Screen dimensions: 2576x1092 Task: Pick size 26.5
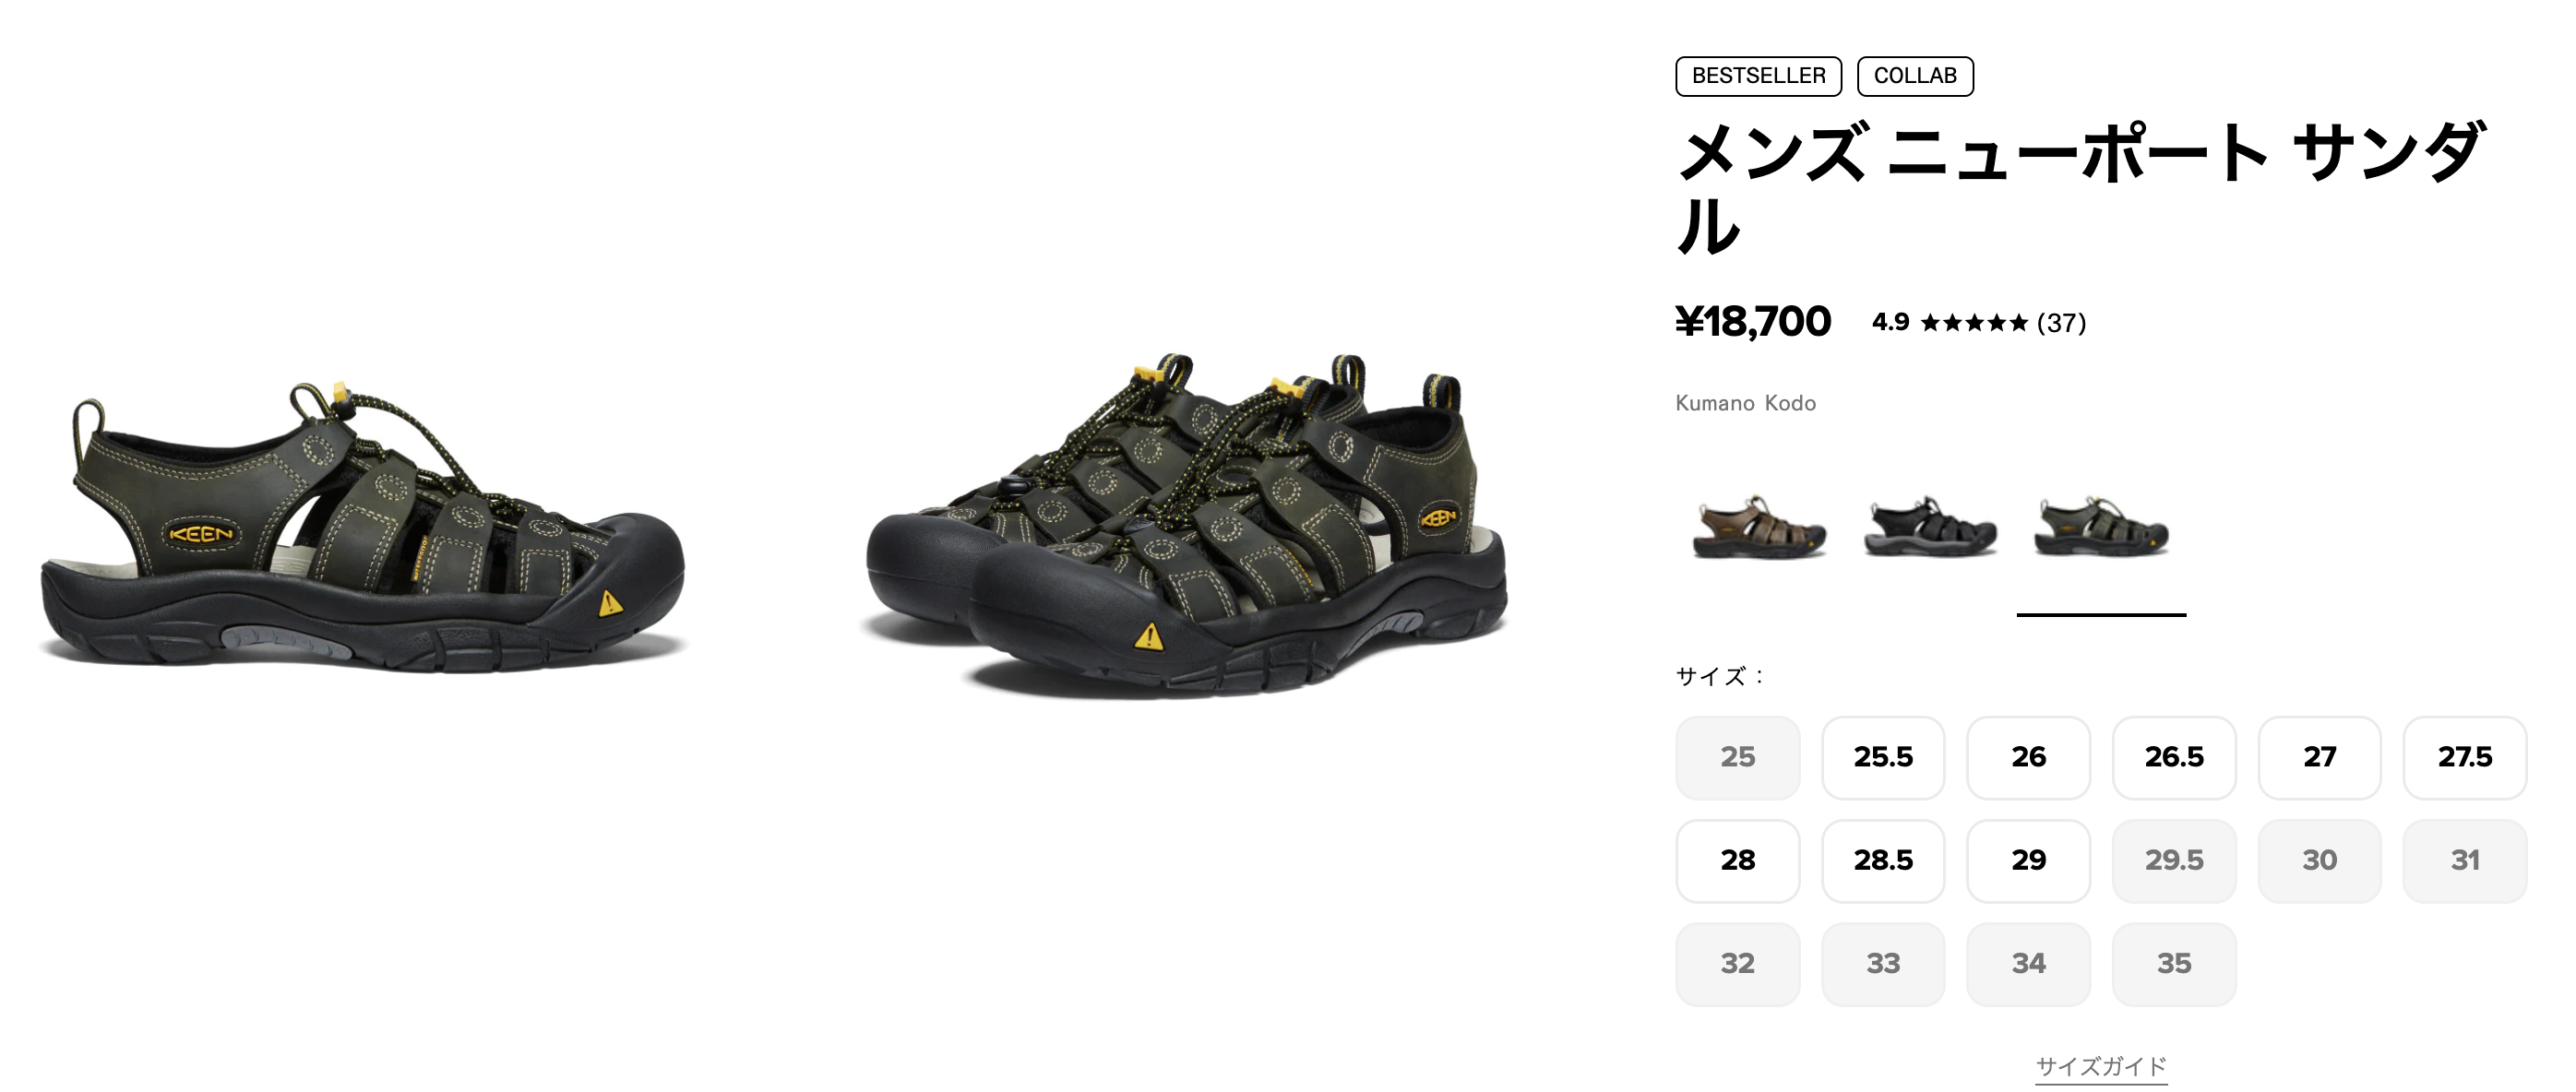point(2174,757)
